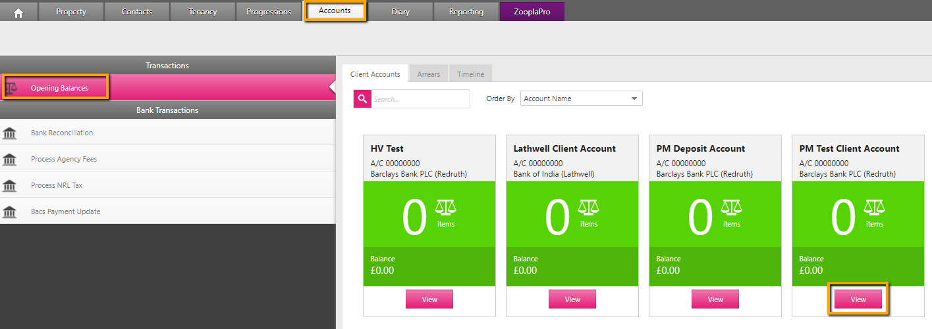Switch to the Client Accounts tab
This screenshot has width=932, height=329.
[x=375, y=74]
